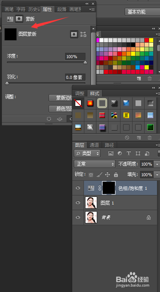The width and height of the screenshot is (160, 292).
Task: Open the 基本功能 workspace dropdown
Action: tap(142, 12)
